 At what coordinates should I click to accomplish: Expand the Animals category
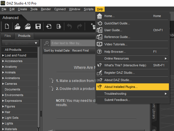point(3,72)
